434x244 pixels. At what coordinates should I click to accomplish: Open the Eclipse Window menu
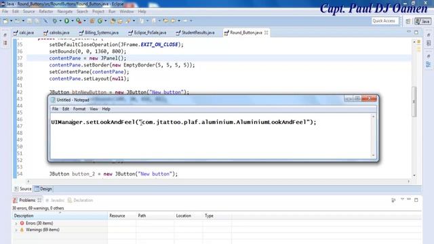point(127,12)
